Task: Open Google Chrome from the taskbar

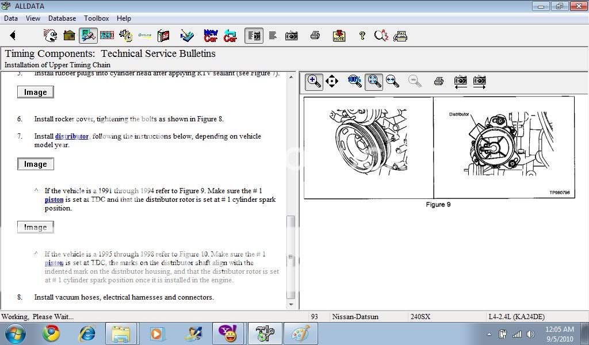Action: pyautogui.click(x=51, y=333)
